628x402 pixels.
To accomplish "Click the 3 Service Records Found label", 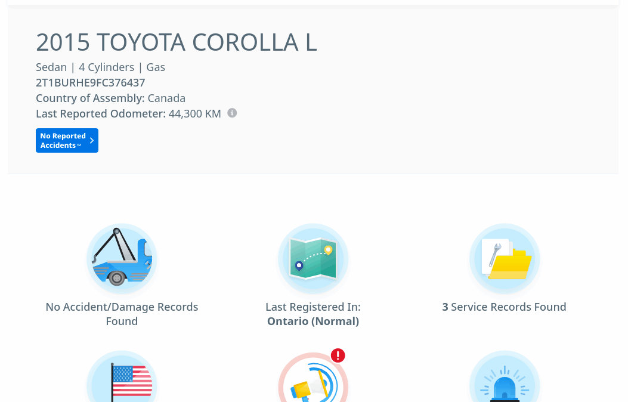I will (504, 307).
